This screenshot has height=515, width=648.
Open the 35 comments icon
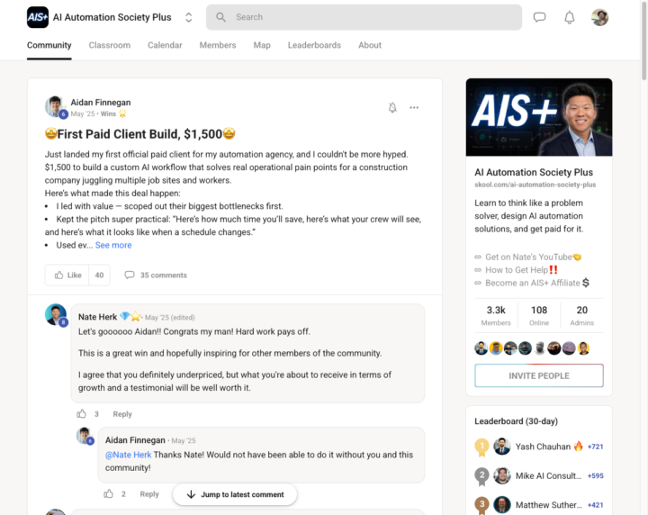click(130, 275)
